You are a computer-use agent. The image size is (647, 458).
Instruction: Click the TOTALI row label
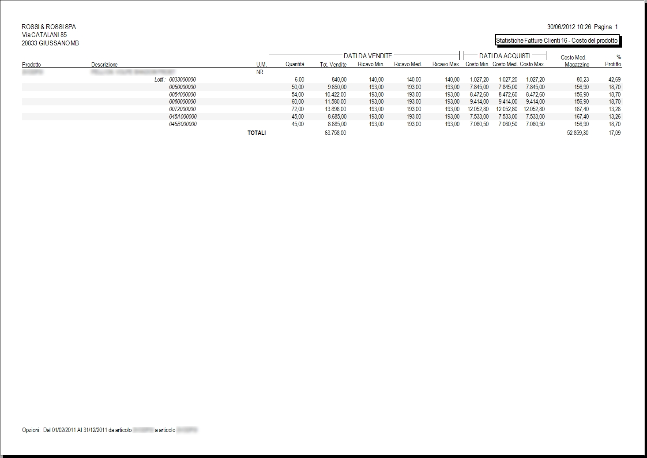pos(256,133)
